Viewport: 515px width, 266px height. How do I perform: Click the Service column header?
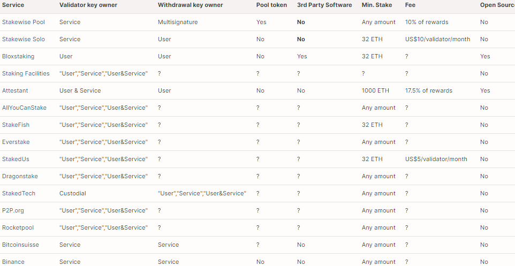click(13, 5)
